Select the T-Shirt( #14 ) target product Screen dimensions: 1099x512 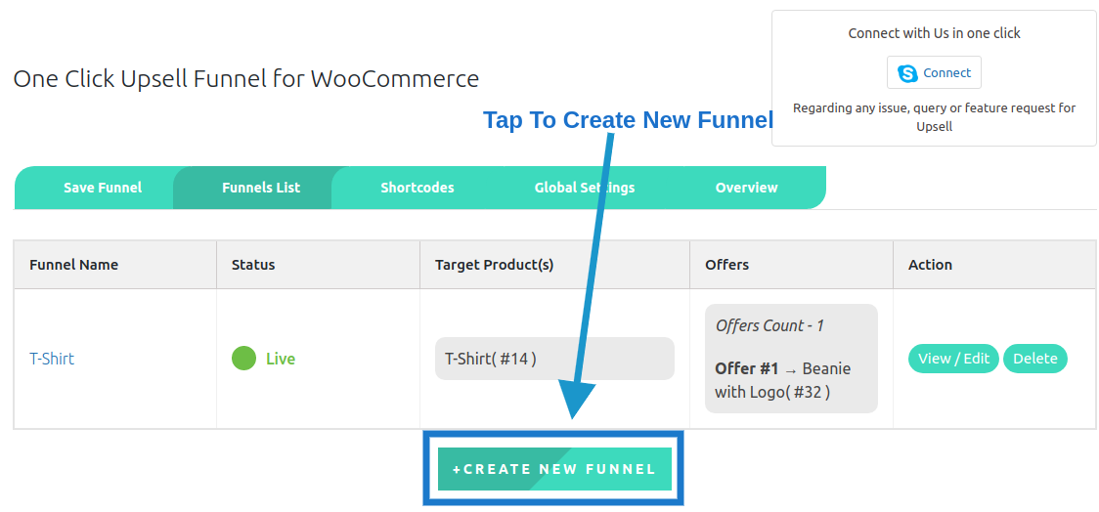(x=554, y=359)
